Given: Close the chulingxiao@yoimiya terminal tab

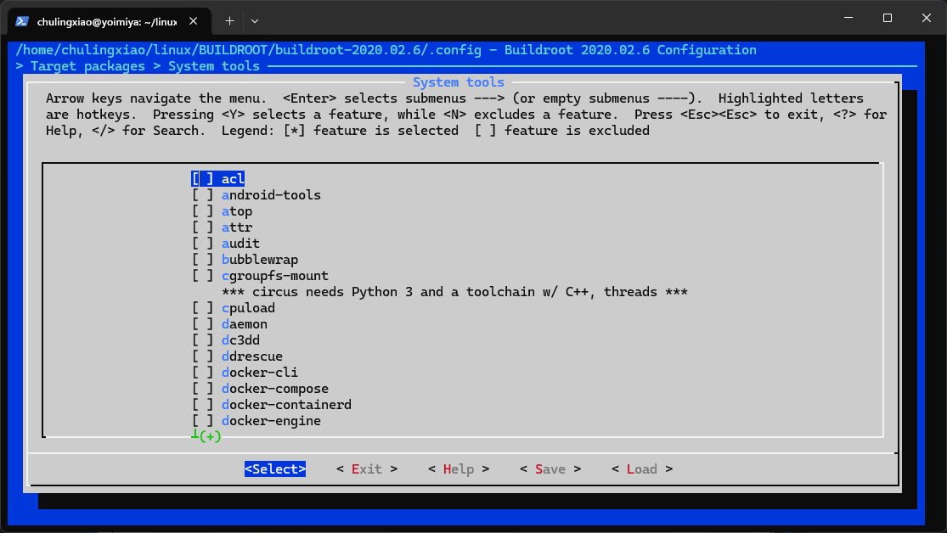Looking at the screenshot, I should coord(194,21).
